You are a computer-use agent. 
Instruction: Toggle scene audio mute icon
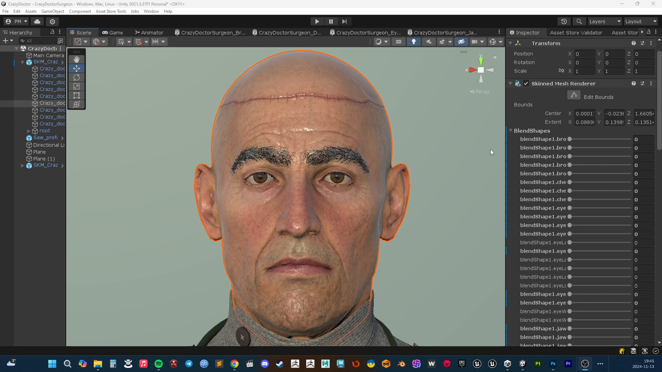(x=429, y=42)
